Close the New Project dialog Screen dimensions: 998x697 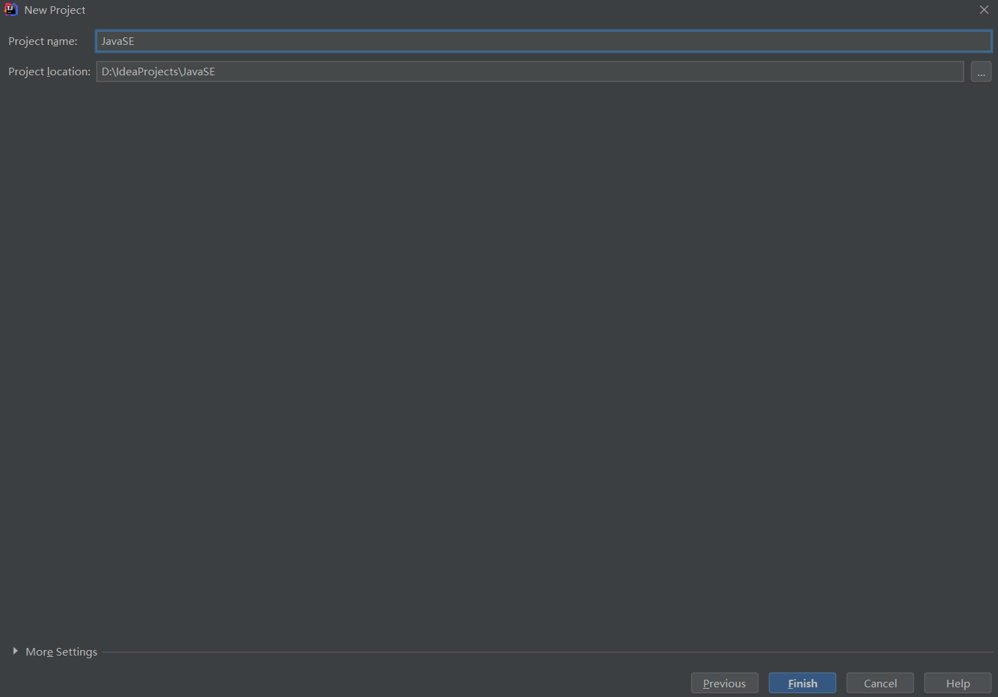pos(984,10)
